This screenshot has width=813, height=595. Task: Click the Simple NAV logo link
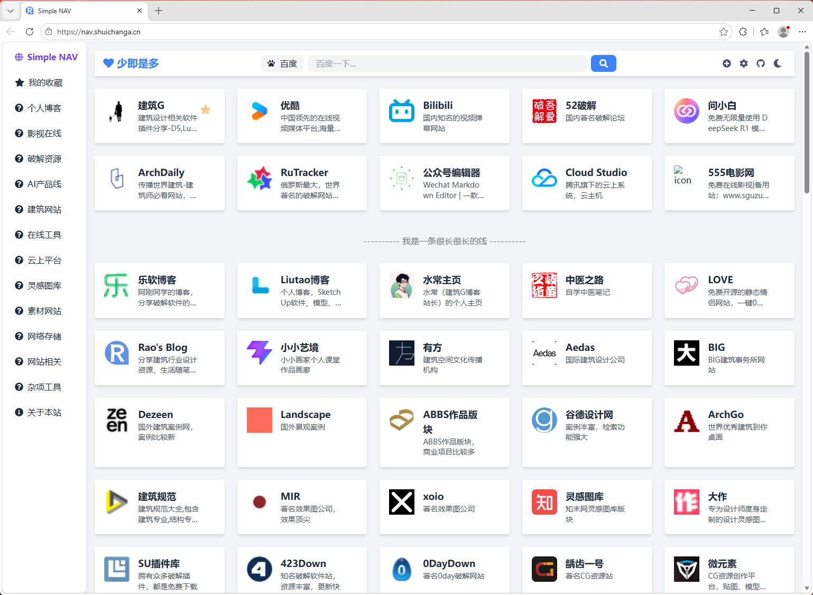46,57
